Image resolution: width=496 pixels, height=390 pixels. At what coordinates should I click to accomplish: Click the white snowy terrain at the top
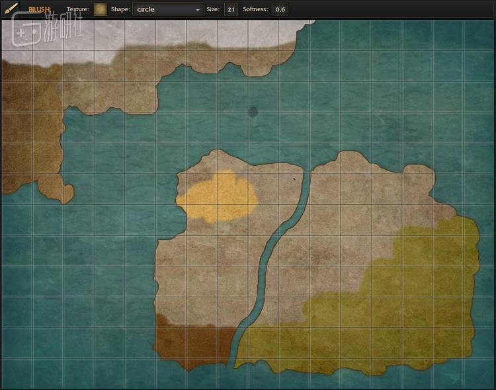198,33
